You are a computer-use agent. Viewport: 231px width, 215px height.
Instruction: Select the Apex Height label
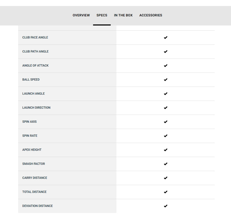32,150
